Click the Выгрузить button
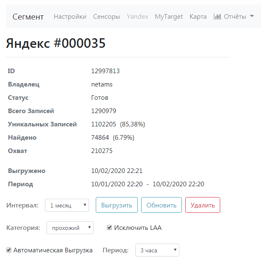Image resolution: width=261 pixels, height=264 pixels. tap(117, 205)
